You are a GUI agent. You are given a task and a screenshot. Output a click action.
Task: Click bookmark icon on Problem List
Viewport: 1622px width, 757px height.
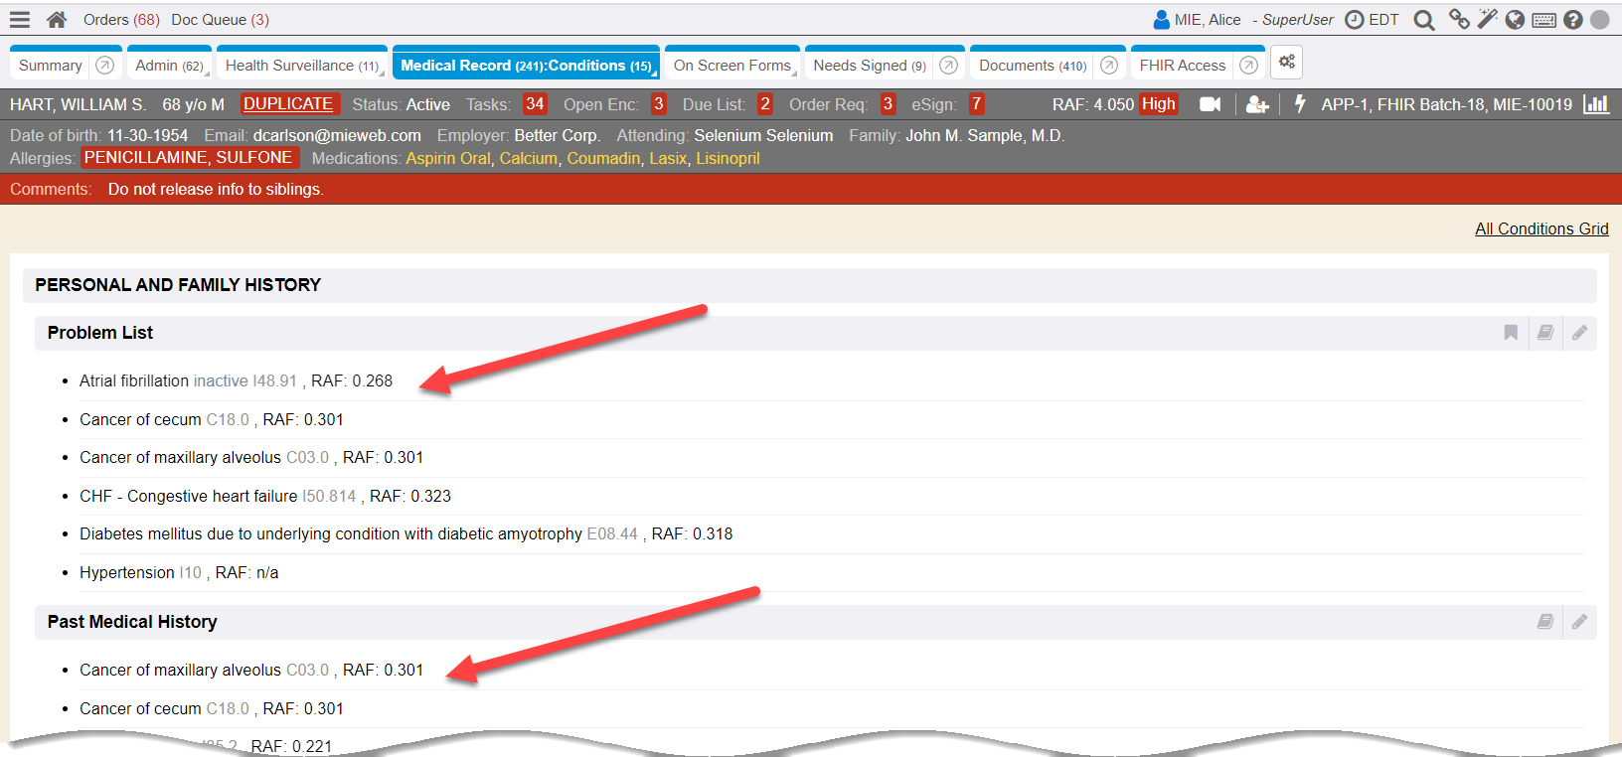click(1511, 333)
